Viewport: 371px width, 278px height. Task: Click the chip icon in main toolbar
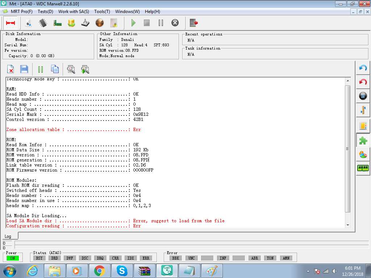(43, 23)
